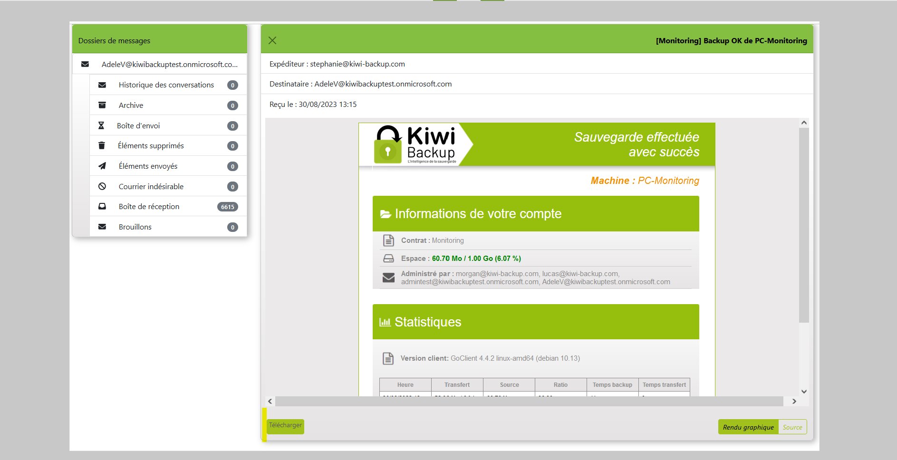Switch to Rendu graphique view
Viewport: 897px width, 460px height.
(x=748, y=427)
